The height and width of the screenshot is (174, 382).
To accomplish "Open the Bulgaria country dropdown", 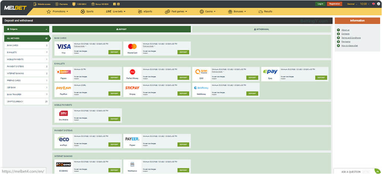I will pyautogui.click(x=27, y=29).
